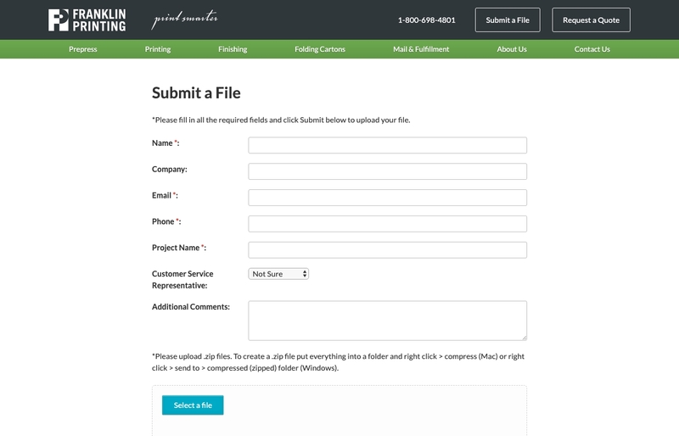Click the print smarter tagline graphic
Screen dimensions: 679x436
184,20
